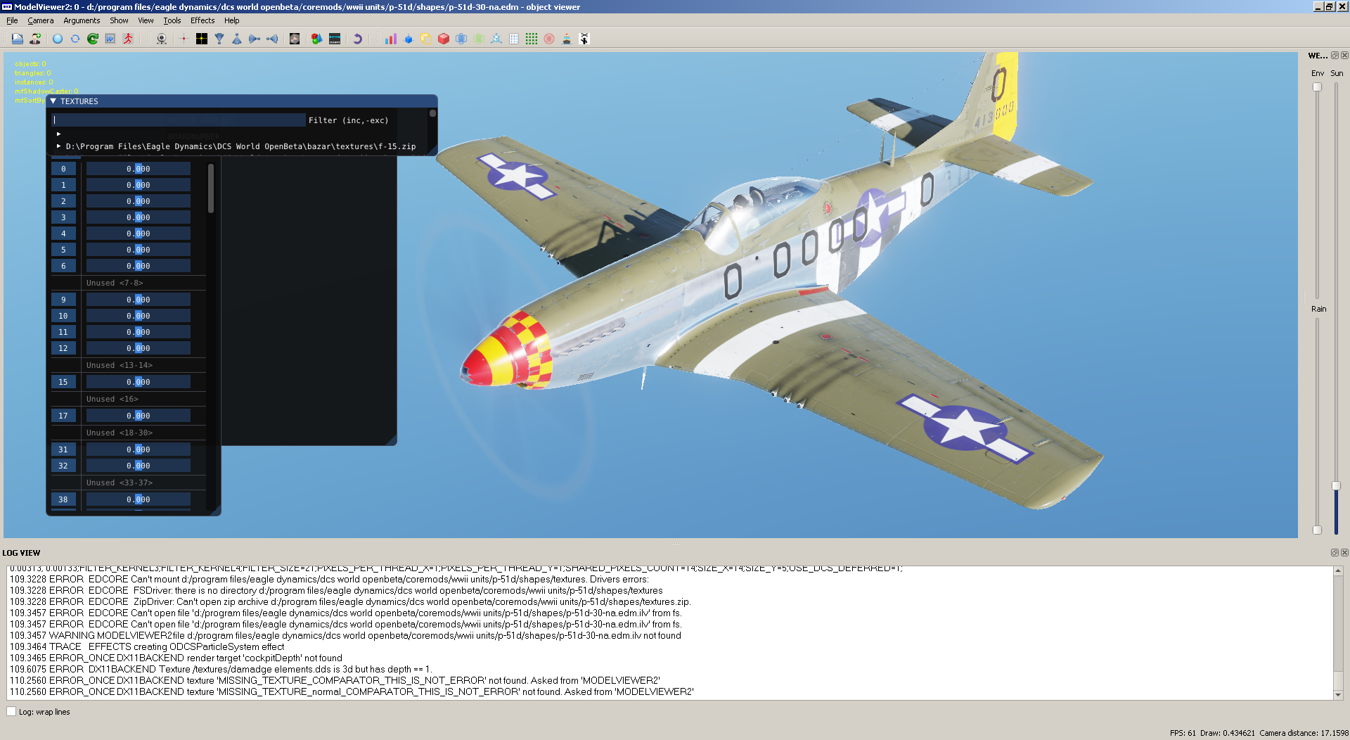Click the textures Filter input field
This screenshot has width=1350, height=740.
(179, 120)
